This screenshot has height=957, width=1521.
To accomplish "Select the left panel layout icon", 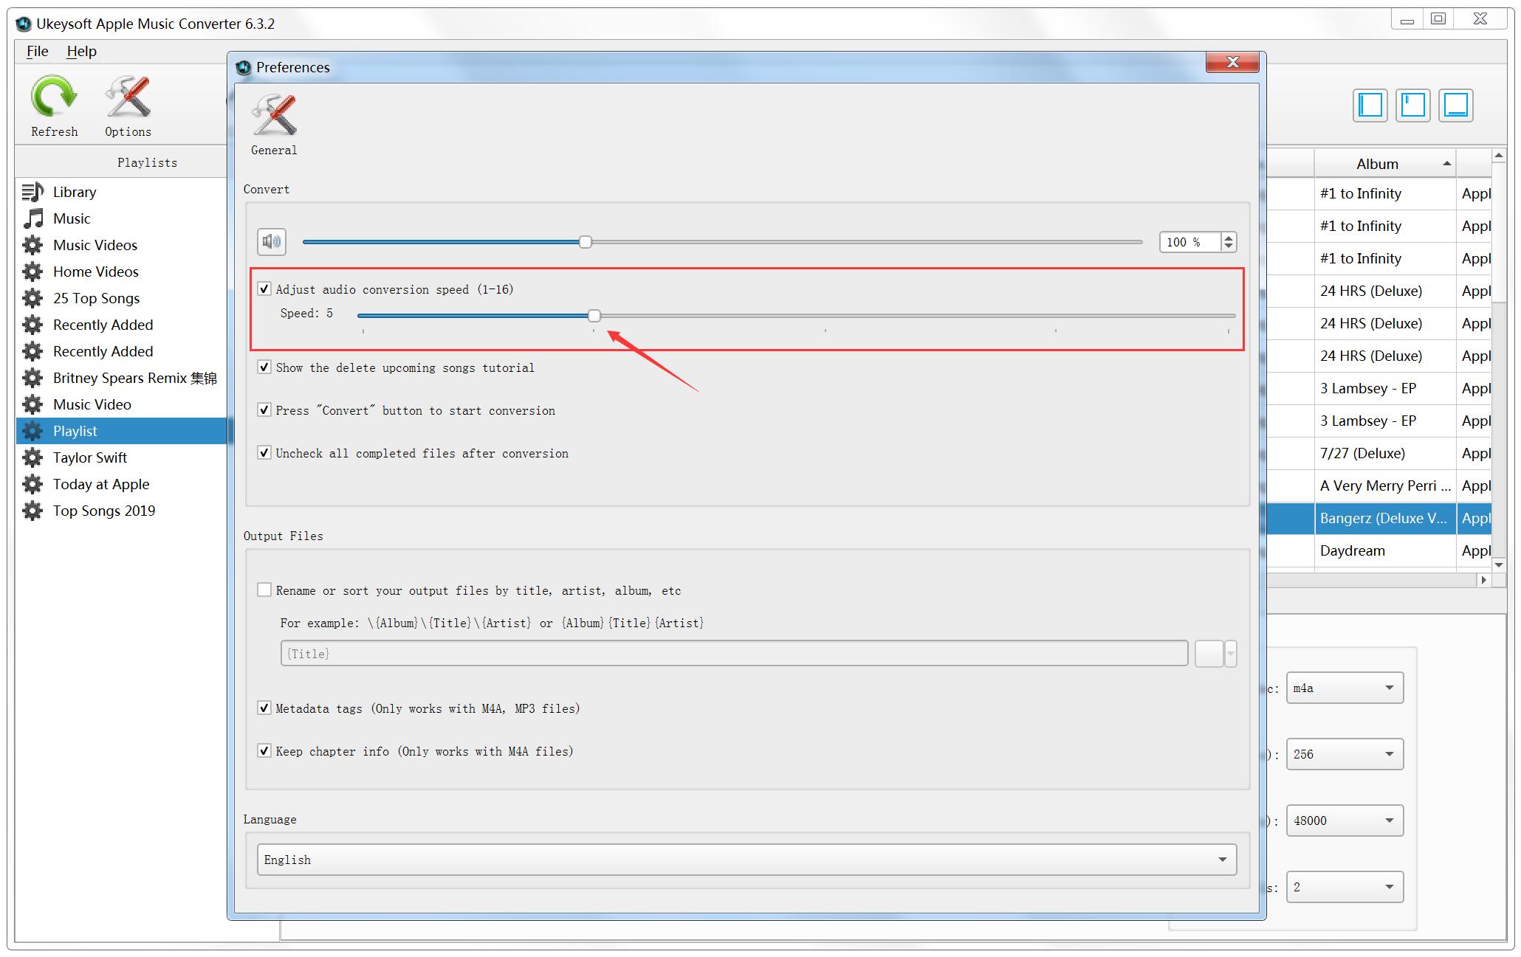I will (x=1372, y=105).
